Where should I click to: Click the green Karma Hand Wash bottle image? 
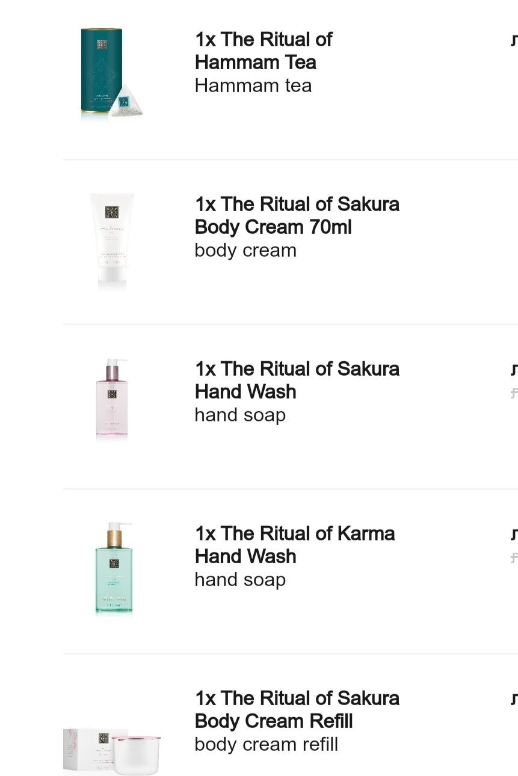pos(113,568)
